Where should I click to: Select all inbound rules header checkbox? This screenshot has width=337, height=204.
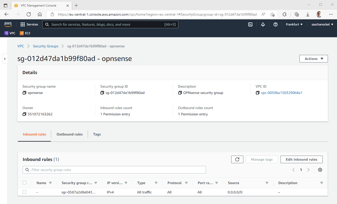click(24, 183)
